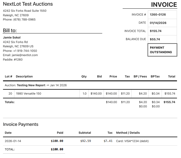181x158 pixels.
Task: Click the NextLot Test Auctions heading
Action: click(28, 4)
